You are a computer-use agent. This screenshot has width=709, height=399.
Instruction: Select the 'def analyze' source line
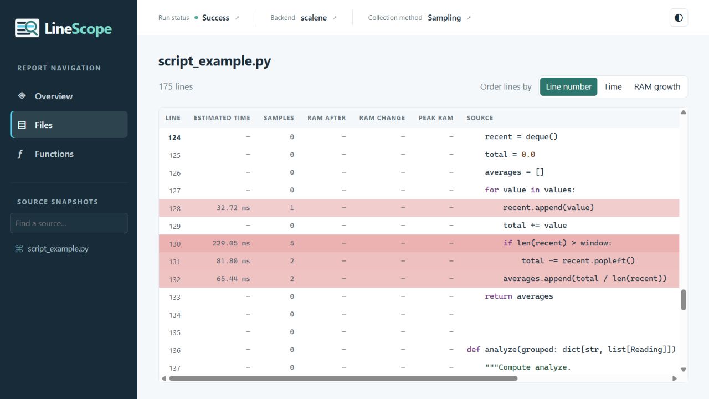(571, 350)
